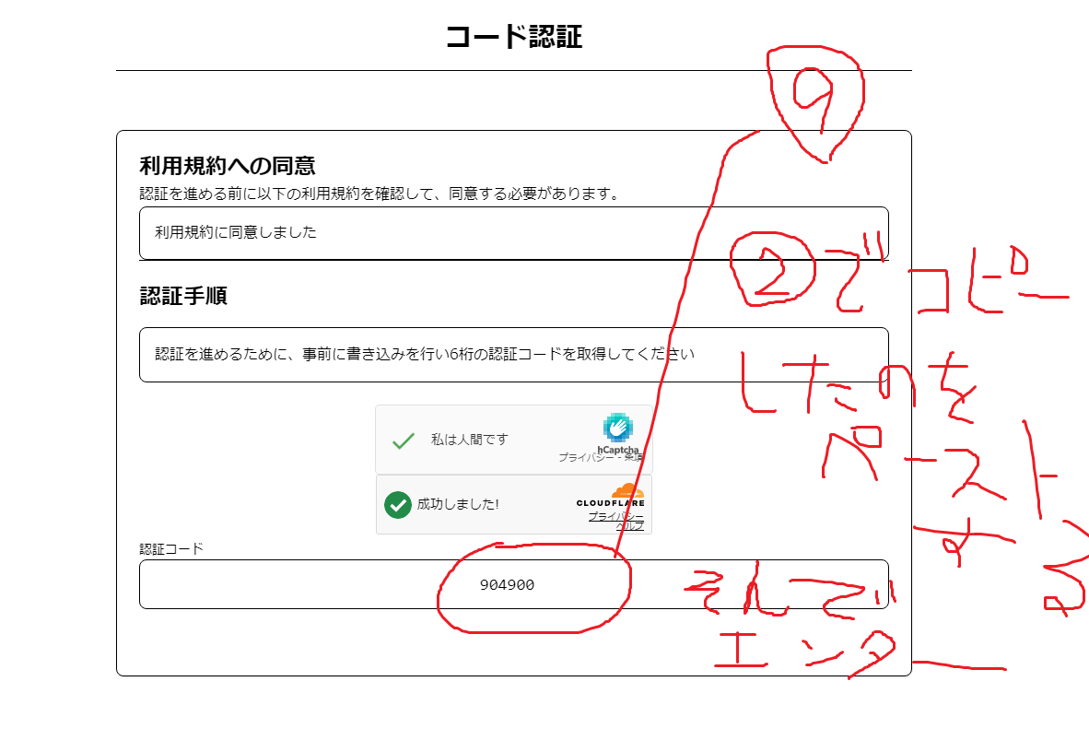Click the hCaptcha hand logo icon
The width and height of the screenshot is (1089, 740).
coord(617,428)
